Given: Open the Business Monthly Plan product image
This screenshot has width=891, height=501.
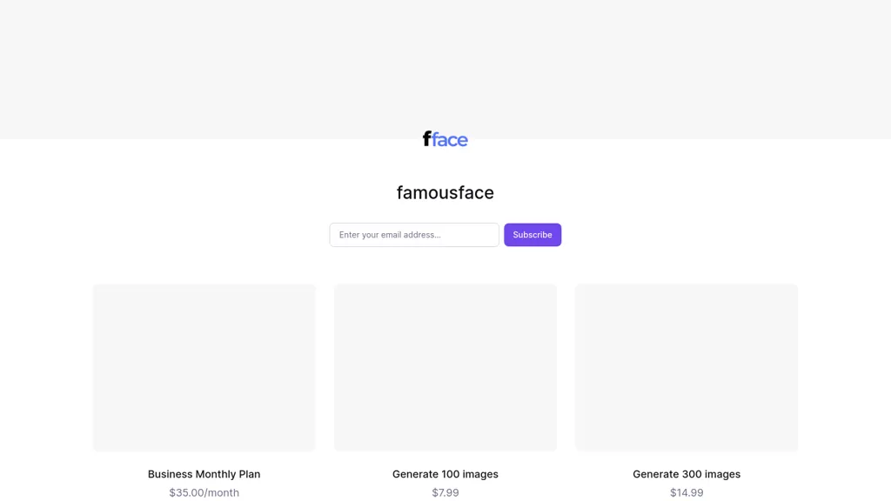Looking at the screenshot, I should (204, 367).
